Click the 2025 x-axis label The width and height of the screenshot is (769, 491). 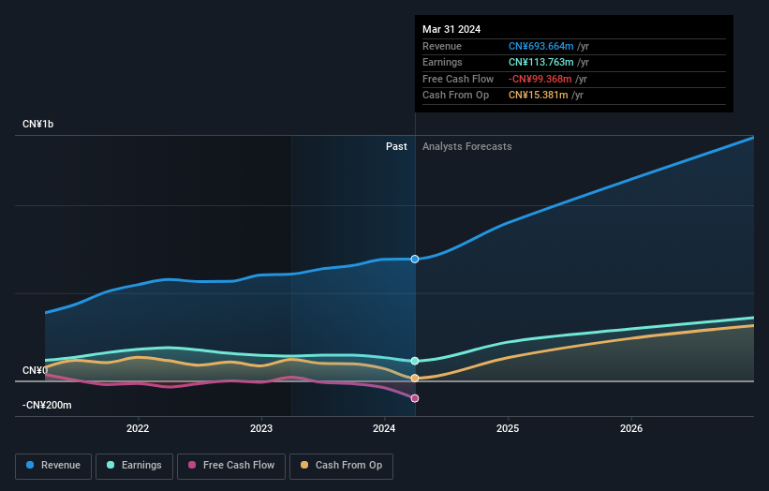point(508,428)
